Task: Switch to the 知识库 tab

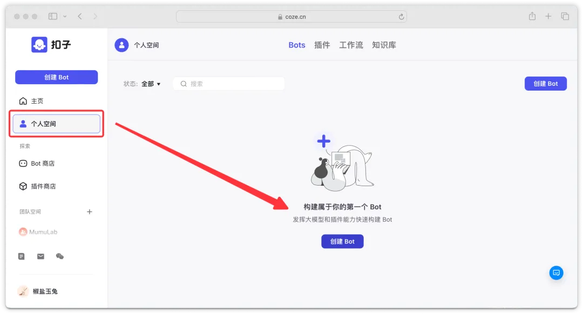Action: point(384,45)
